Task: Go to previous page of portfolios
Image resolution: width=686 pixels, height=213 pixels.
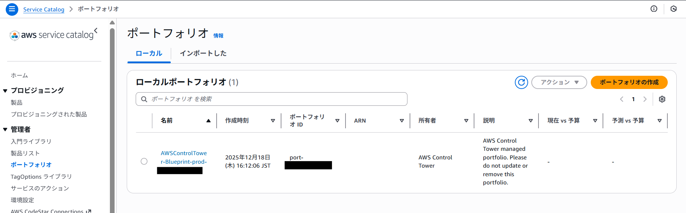Action: point(622,99)
